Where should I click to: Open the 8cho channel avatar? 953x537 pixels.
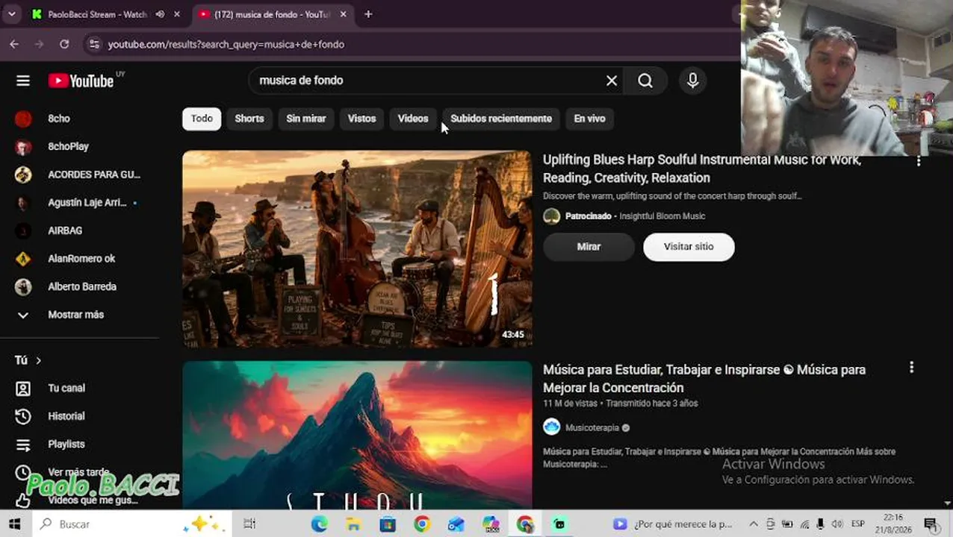[23, 119]
